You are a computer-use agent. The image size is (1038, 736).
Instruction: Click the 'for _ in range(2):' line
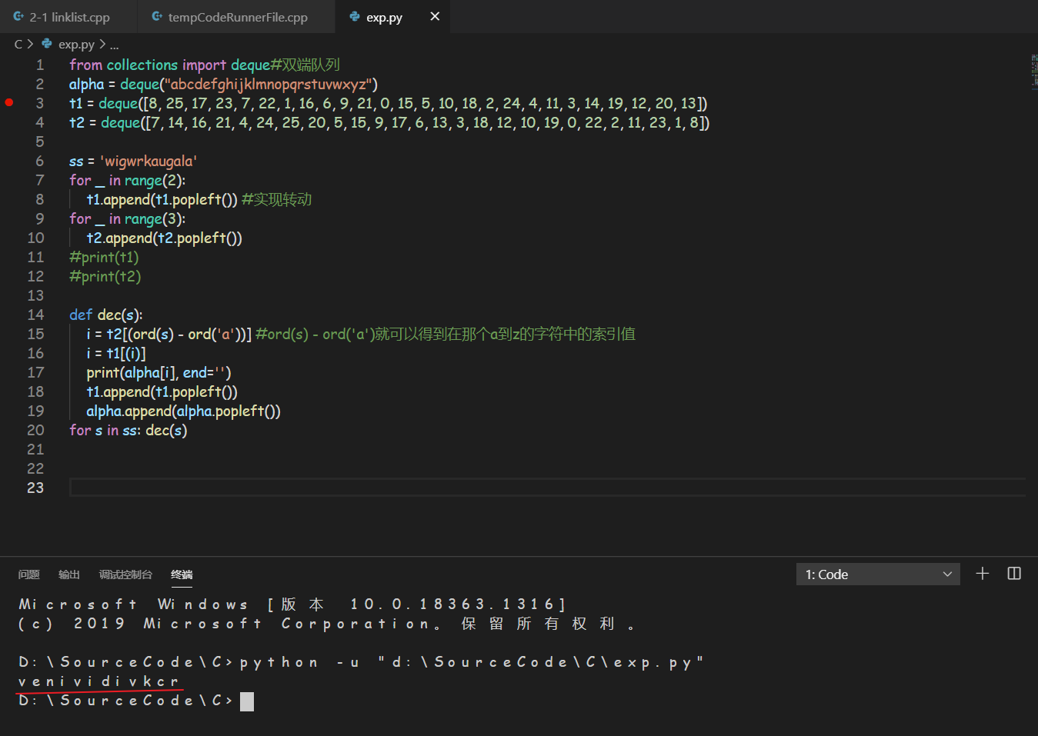(127, 180)
